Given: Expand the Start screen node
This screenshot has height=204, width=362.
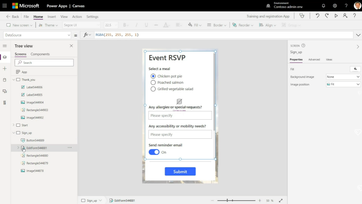Looking at the screenshot, I should pos(14,125).
